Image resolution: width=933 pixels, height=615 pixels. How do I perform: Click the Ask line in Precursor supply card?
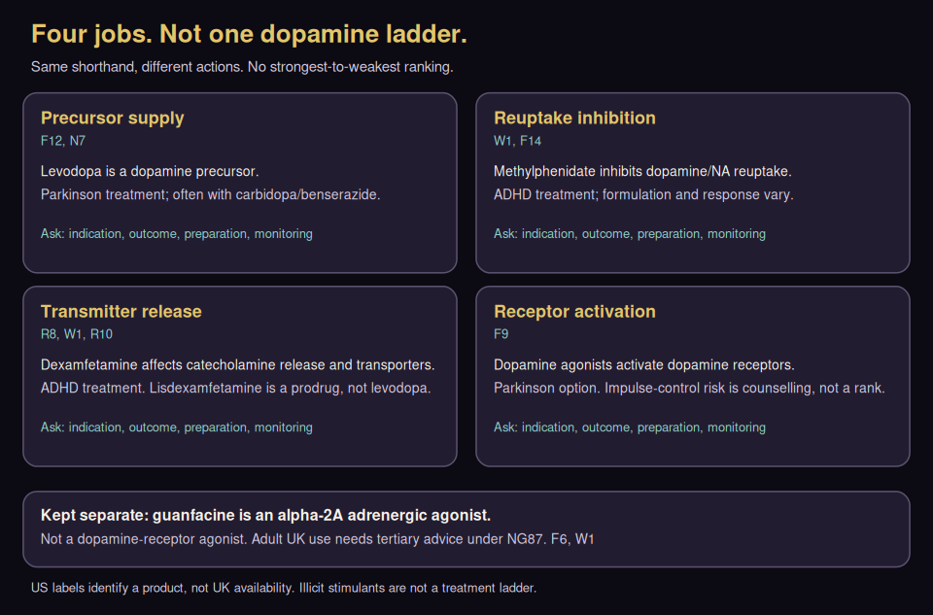point(176,234)
